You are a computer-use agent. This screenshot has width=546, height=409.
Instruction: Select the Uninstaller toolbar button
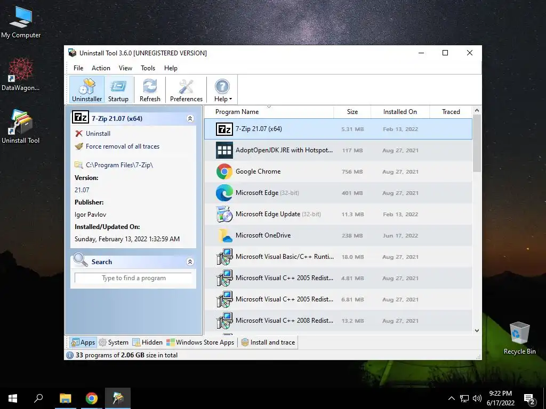(x=87, y=91)
